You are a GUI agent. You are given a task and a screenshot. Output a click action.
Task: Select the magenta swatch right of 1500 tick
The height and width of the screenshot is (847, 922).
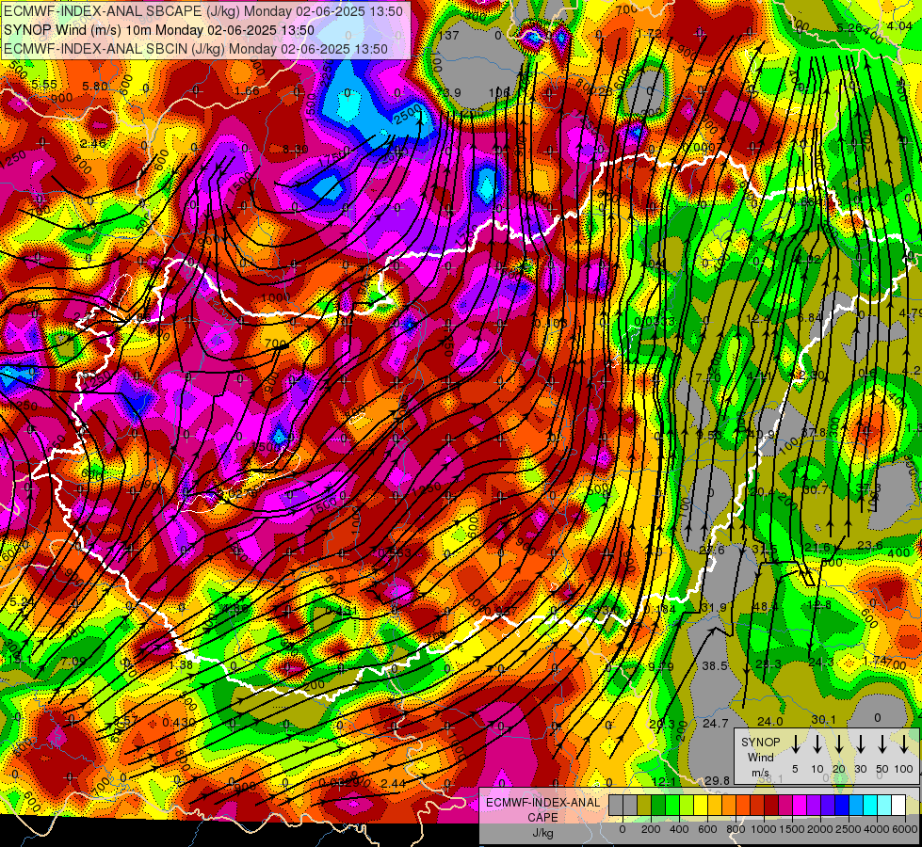pyautogui.click(x=800, y=805)
